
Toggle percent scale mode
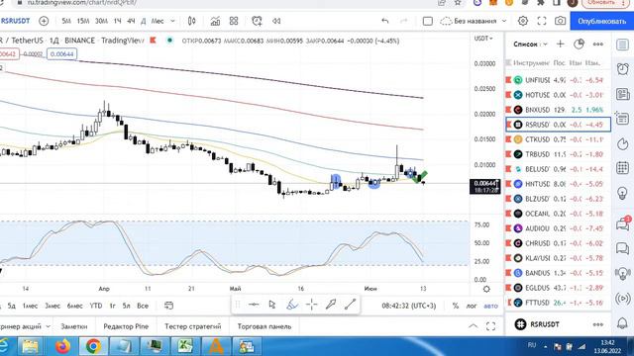pyautogui.click(x=456, y=306)
